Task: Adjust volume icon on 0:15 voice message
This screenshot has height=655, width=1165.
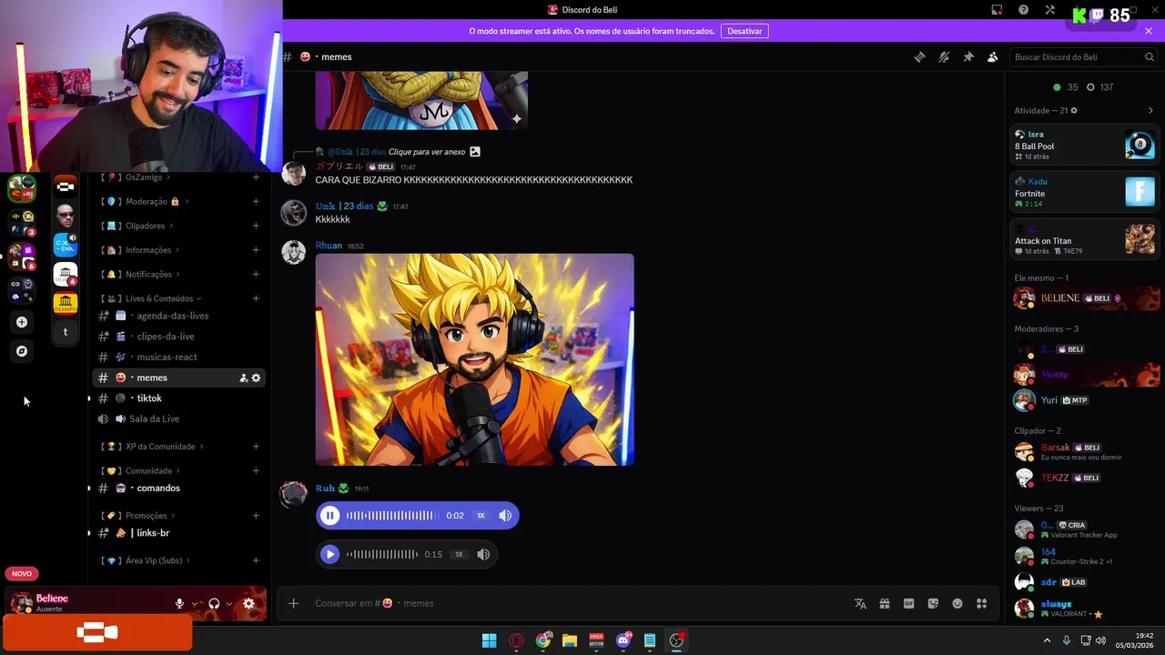Action: pyautogui.click(x=483, y=554)
